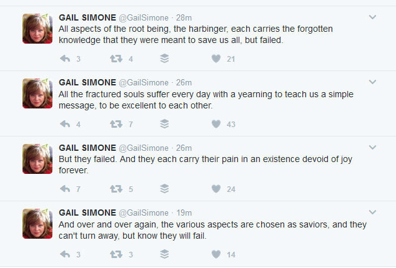Click Gail Simone's avatar on the first tweet

[x=37, y=29]
